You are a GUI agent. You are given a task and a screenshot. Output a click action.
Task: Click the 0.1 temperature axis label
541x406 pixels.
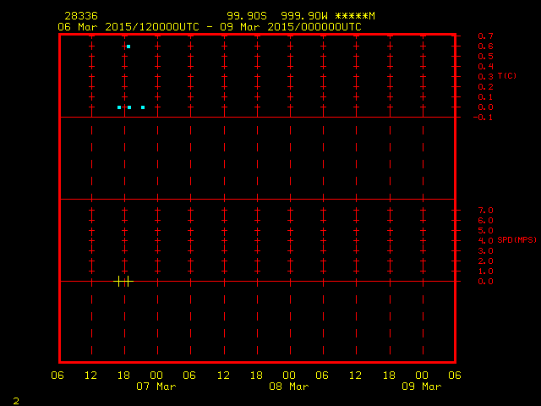485,97
